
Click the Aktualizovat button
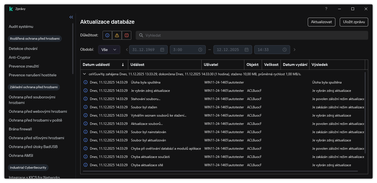[x=321, y=22]
